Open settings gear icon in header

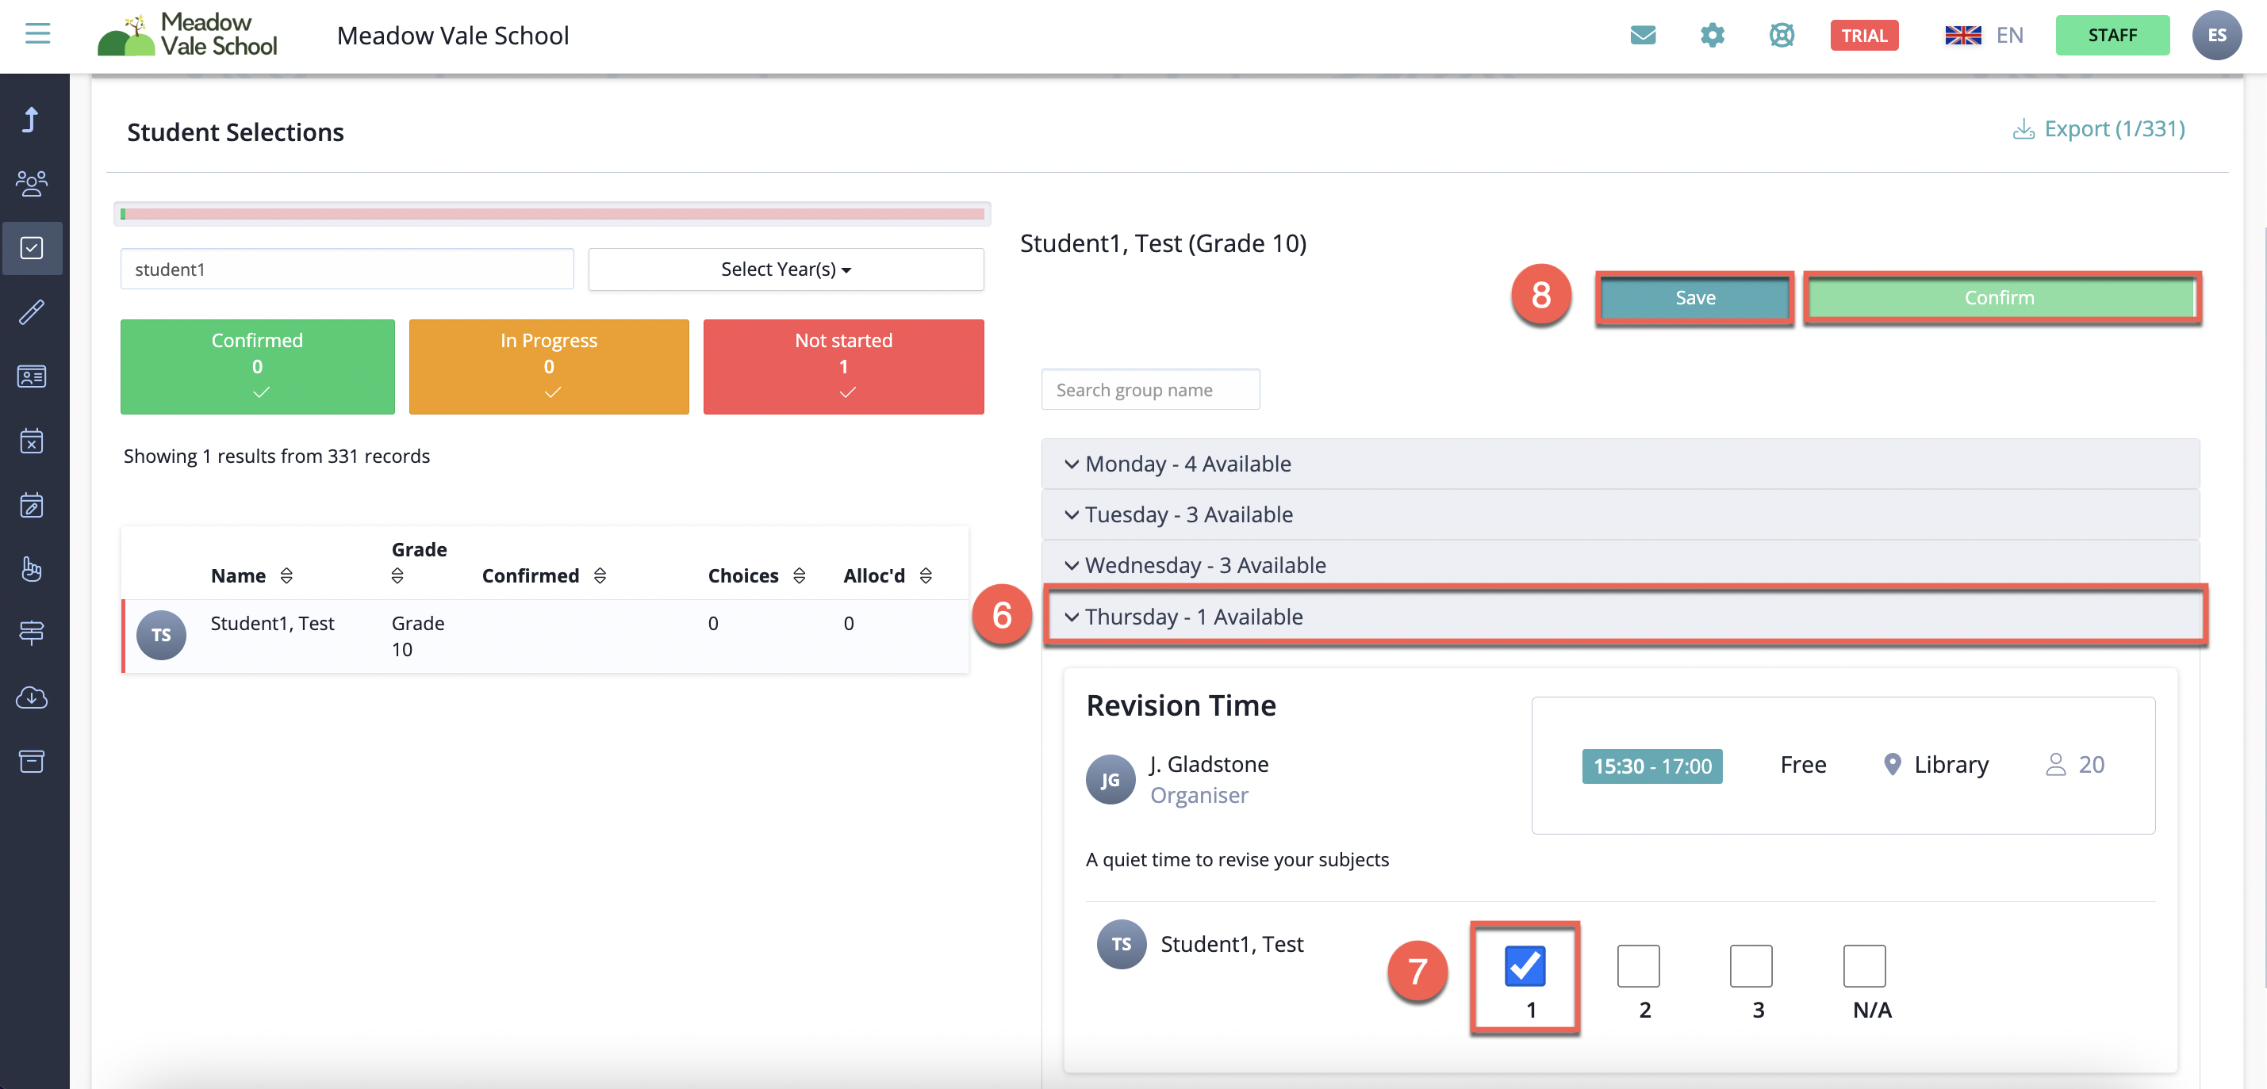coord(1712,35)
